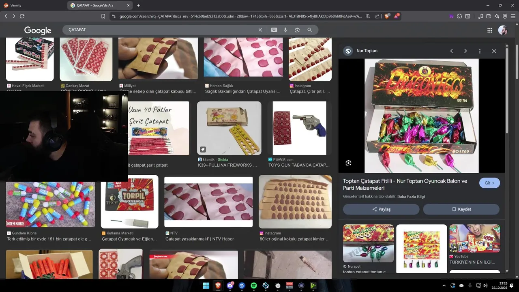
Task: Click the Nur Toptan source name
Action: point(367,51)
